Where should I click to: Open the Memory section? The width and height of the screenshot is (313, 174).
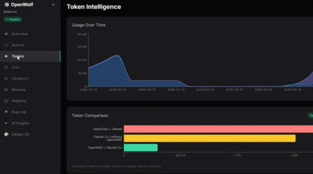coord(30,90)
